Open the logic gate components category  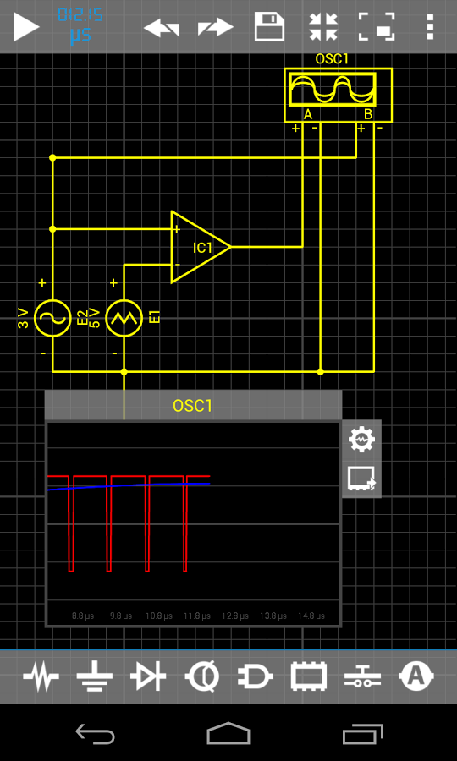(256, 676)
